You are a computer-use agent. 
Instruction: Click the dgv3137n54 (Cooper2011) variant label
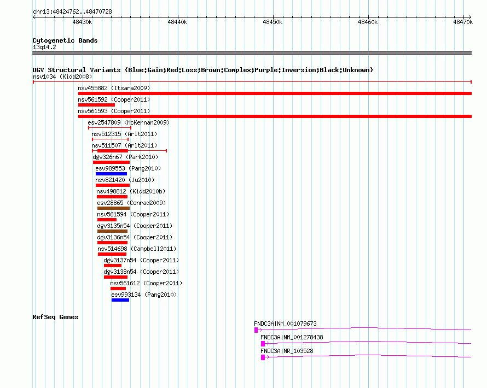141,260
